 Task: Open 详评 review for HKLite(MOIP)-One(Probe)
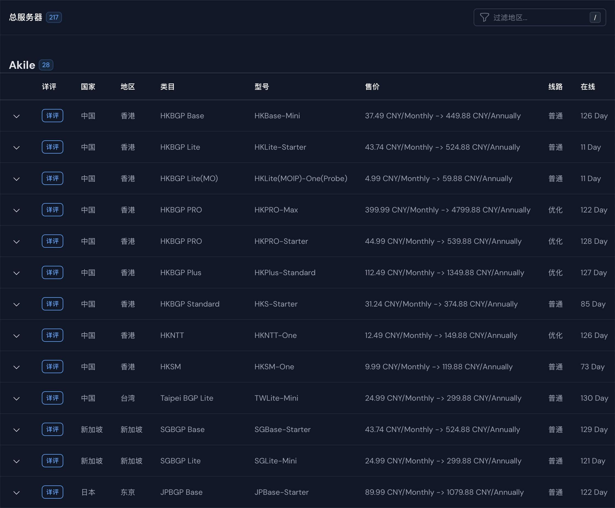coord(52,178)
